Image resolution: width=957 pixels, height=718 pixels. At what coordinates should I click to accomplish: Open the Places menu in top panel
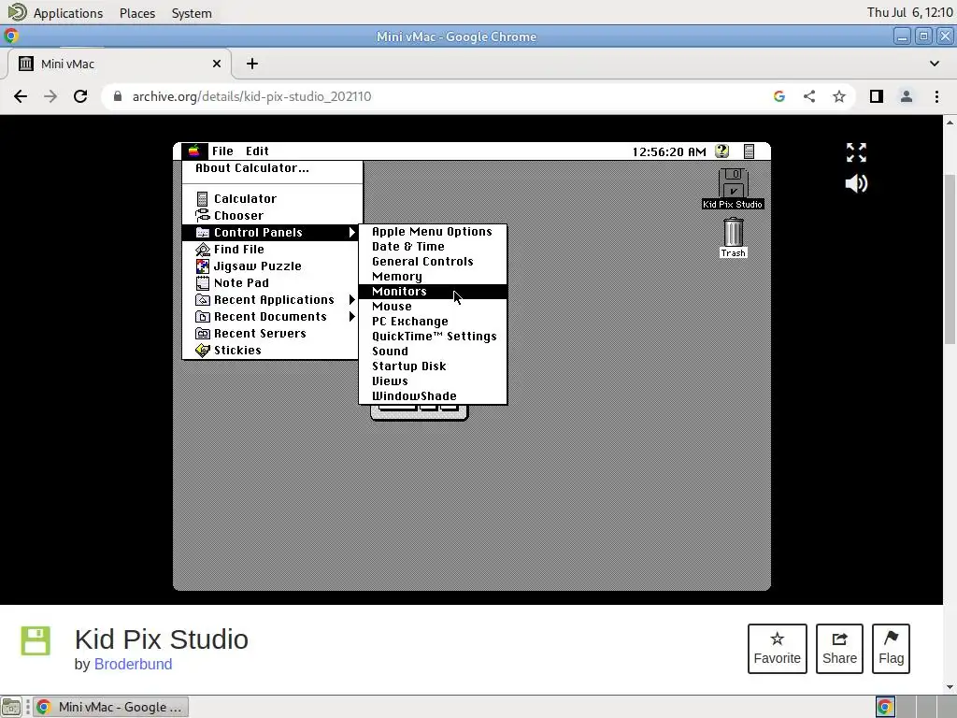[x=137, y=13]
